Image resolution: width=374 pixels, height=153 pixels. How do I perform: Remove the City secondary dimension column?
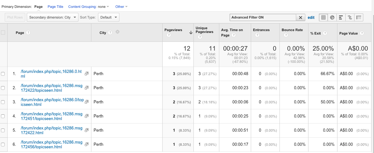(x=117, y=32)
